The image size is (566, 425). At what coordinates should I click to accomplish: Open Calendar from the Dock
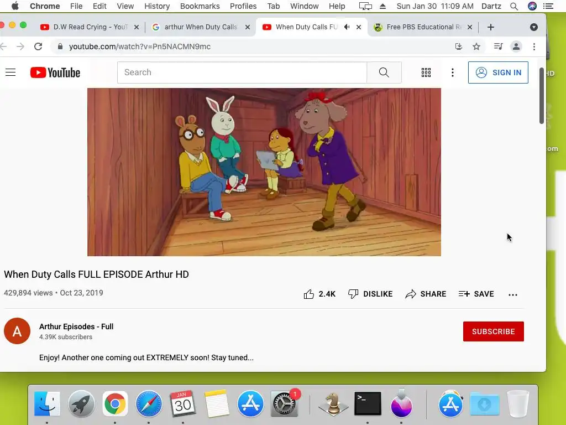pos(182,403)
